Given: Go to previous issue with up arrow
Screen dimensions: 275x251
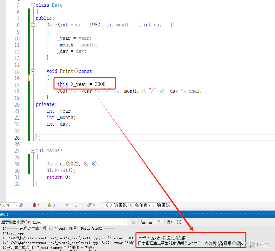Looking at the screenshot, I should (x=67, y=205).
